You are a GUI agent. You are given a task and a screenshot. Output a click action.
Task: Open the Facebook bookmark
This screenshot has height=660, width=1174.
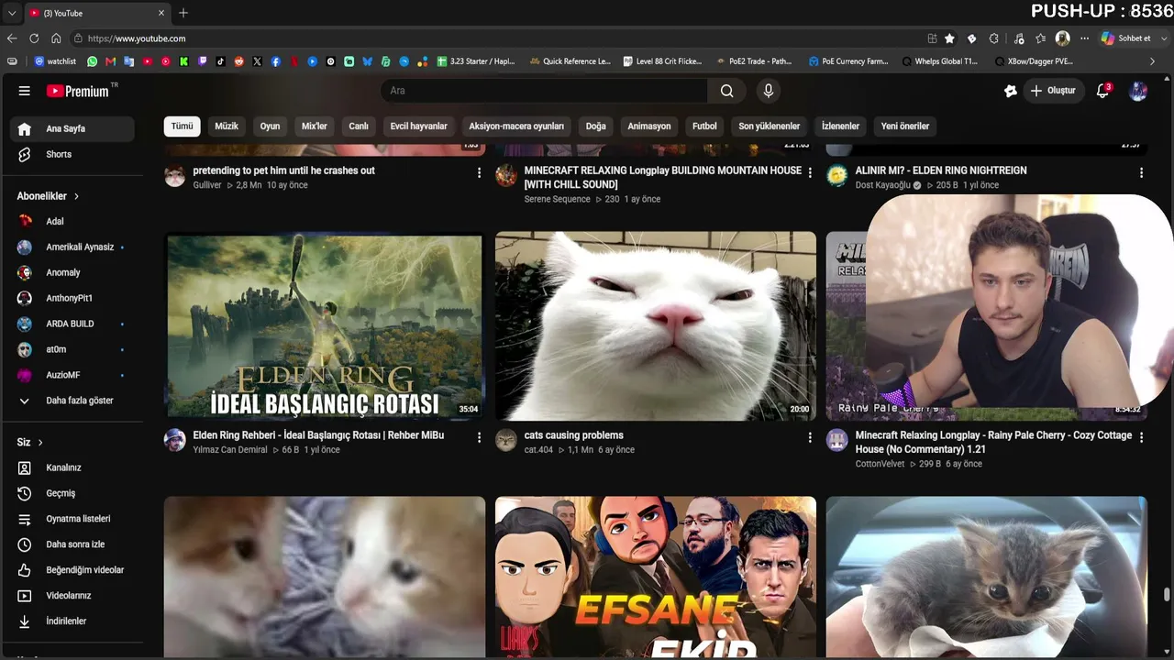[x=276, y=61]
